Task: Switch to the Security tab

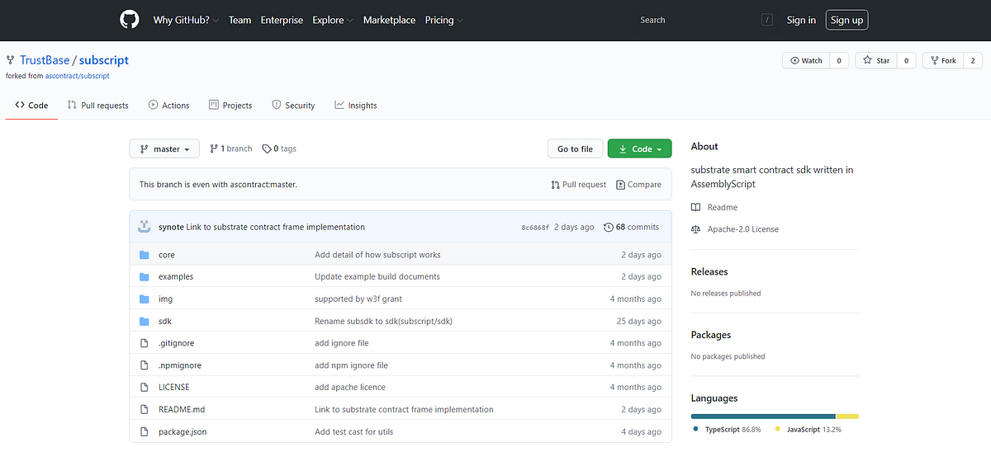Action: [x=293, y=106]
